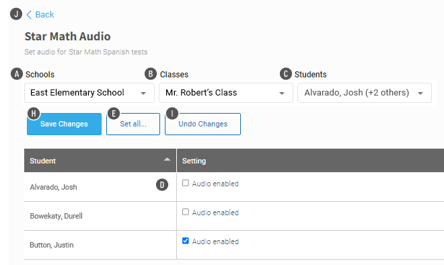The height and width of the screenshot is (265, 444).
Task: Click the Star Math Audio heading
Action: [68, 36]
